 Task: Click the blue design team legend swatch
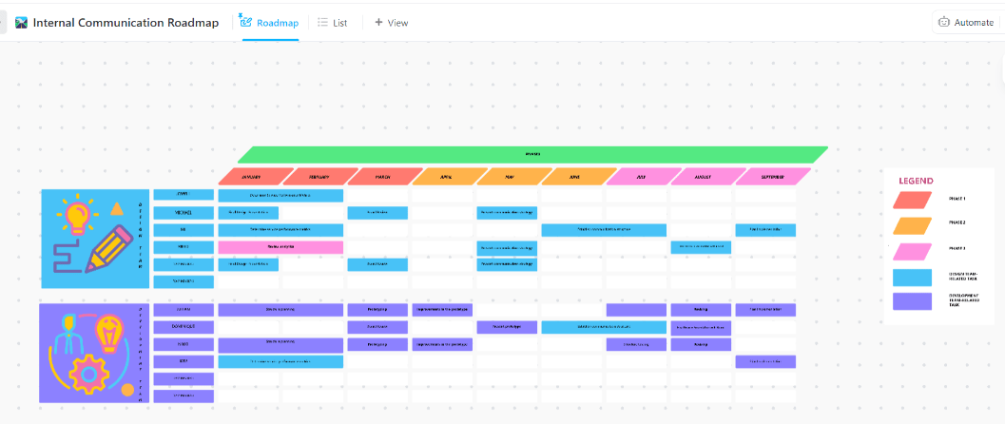coord(912,277)
